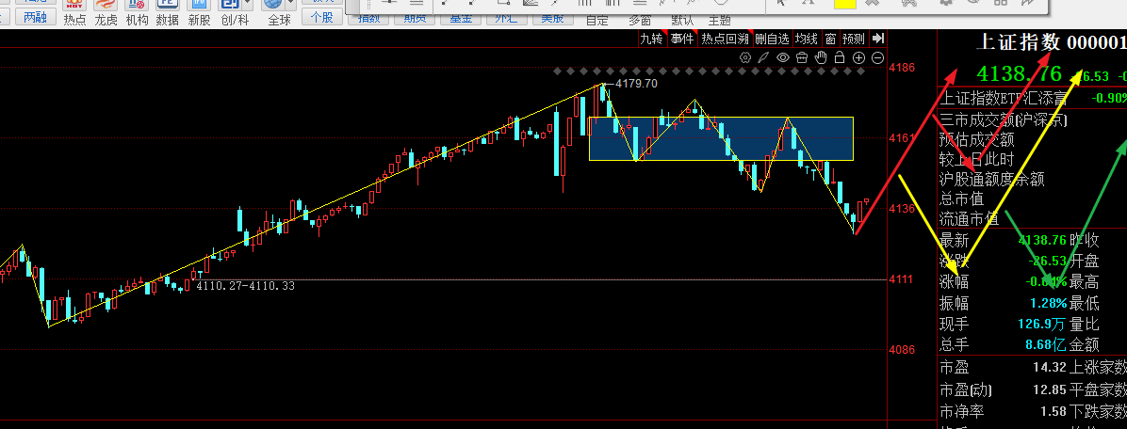This screenshot has width=1127, height=429.
Task: Switch on the 九转 indicator tab
Action: 651,39
